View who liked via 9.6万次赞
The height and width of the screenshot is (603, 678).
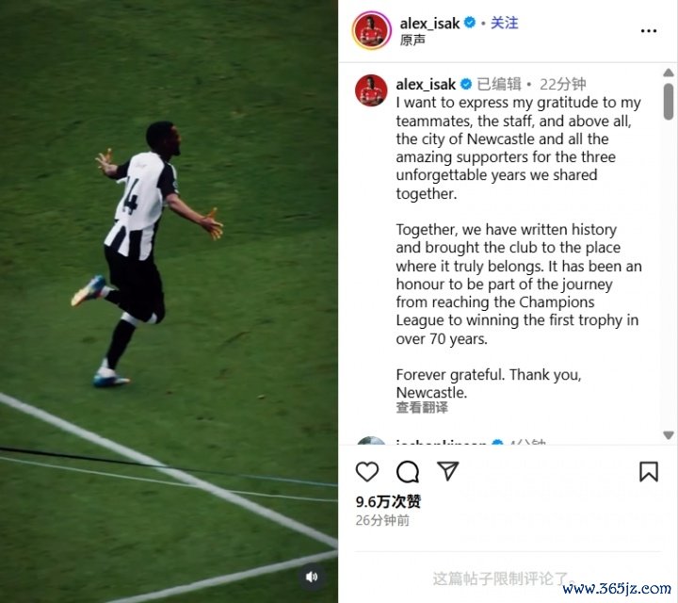(388, 501)
